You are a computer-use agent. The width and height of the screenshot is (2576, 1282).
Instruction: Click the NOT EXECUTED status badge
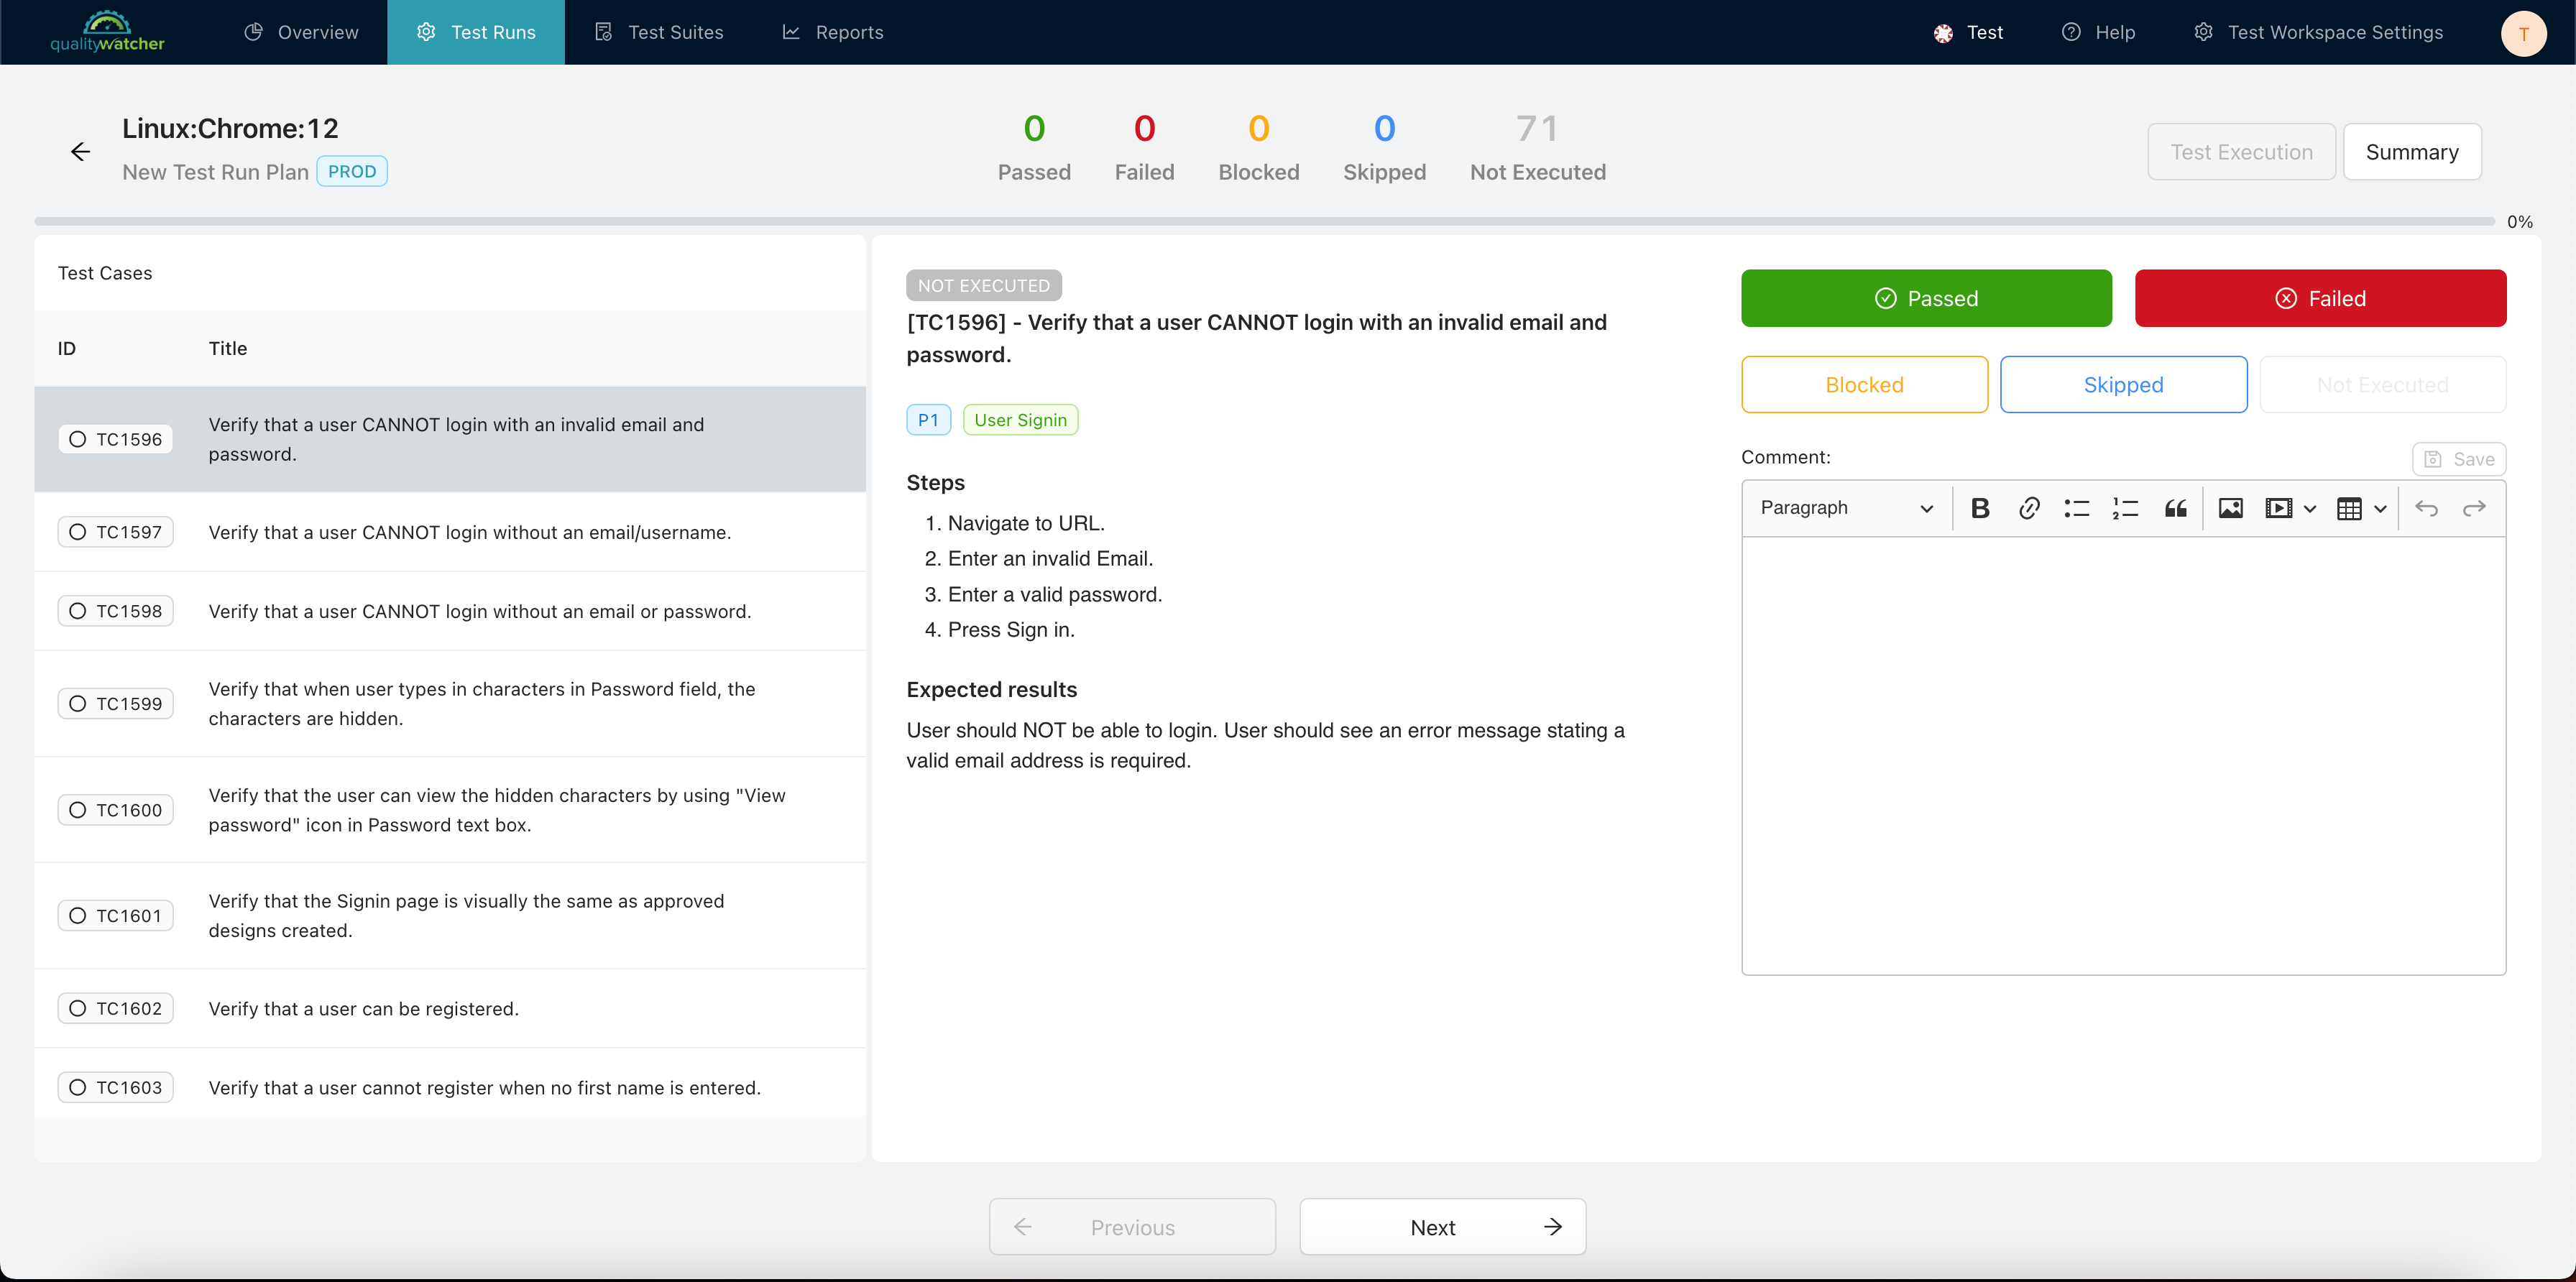(984, 285)
